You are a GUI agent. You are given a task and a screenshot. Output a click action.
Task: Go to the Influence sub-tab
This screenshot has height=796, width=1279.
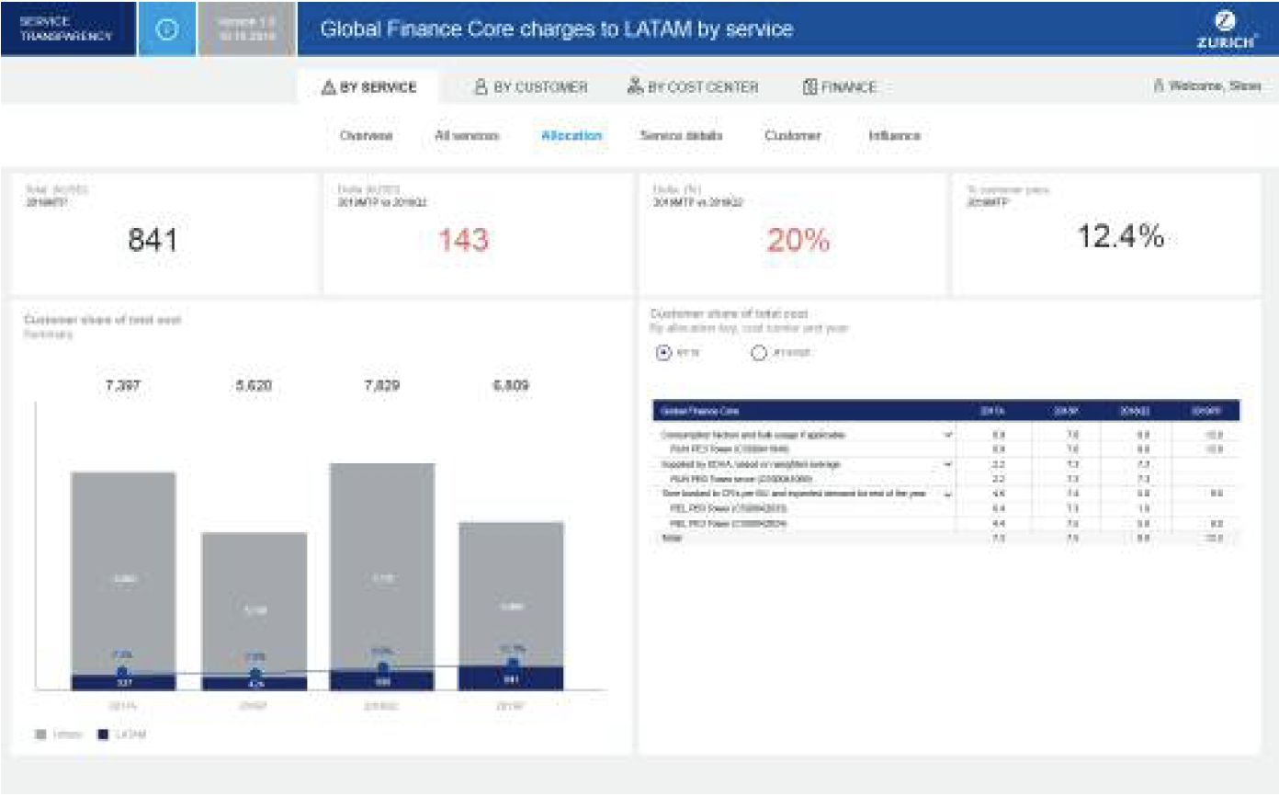coord(894,136)
